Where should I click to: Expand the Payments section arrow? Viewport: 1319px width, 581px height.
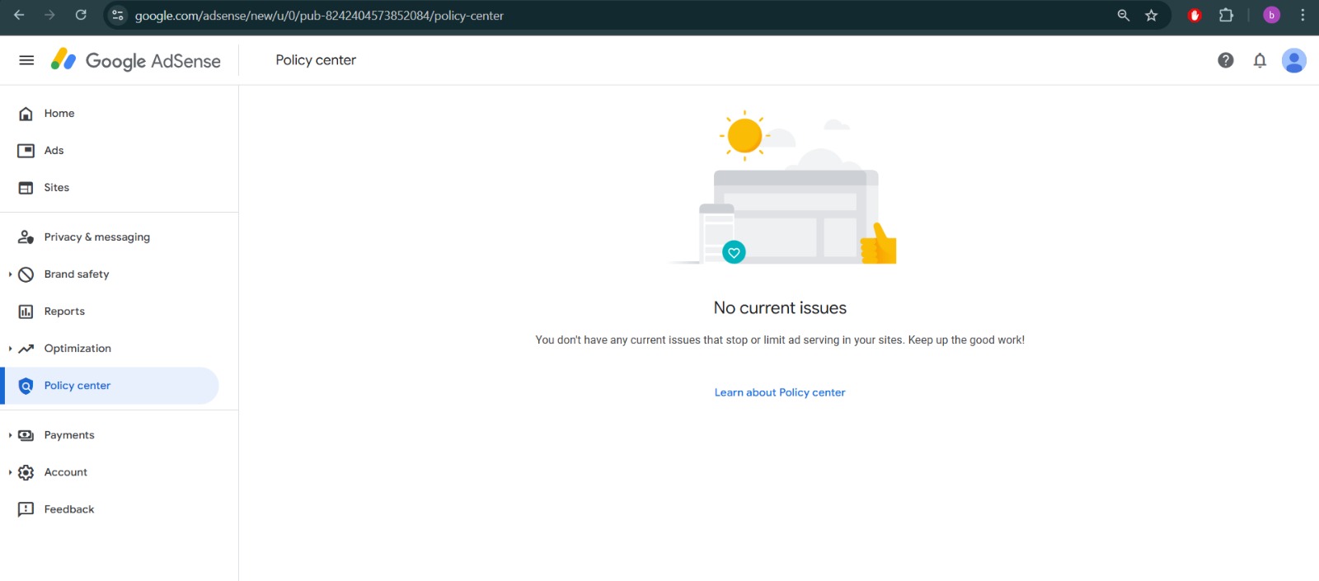(10, 435)
